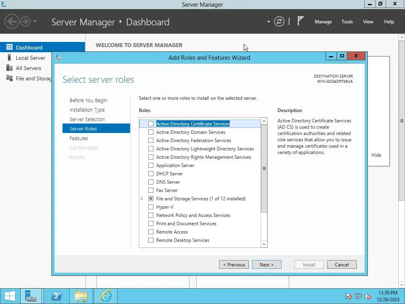Select the Server Roles step

tap(96, 129)
